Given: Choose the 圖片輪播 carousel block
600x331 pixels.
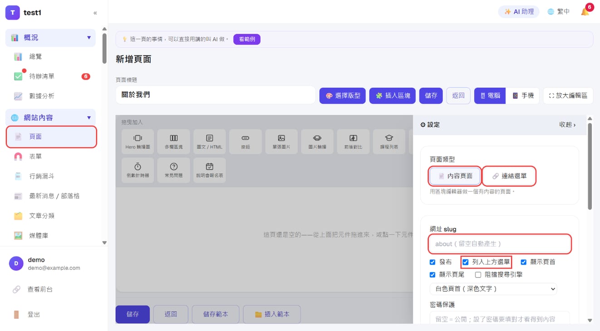Looking at the screenshot, I should click(317, 142).
